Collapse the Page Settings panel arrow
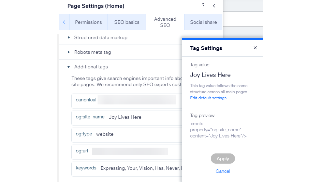Screen dimensions: 322x182 click(214, 6)
